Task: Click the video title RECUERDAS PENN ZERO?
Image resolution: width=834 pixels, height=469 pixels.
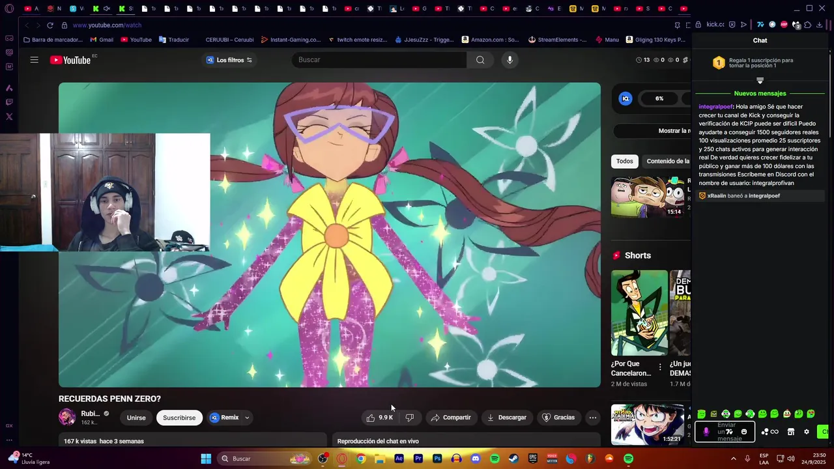Action: tap(109, 399)
